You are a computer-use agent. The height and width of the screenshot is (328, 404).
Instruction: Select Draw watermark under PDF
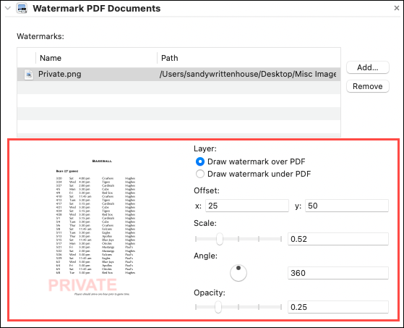point(200,174)
